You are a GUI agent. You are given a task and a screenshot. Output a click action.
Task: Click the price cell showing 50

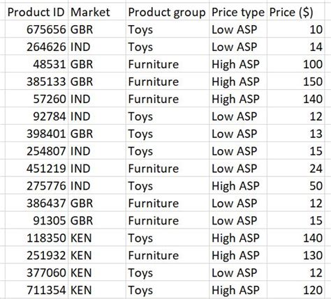tap(295, 186)
